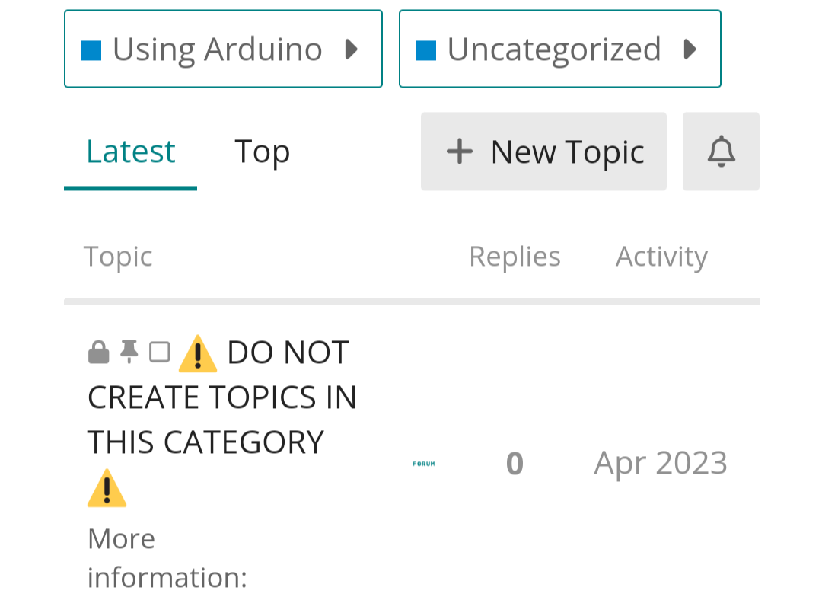Open the DO NOT CREATE TOPICS thread

click(x=222, y=397)
